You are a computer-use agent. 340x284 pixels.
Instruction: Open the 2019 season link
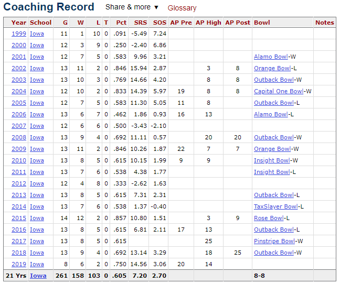click(x=19, y=264)
